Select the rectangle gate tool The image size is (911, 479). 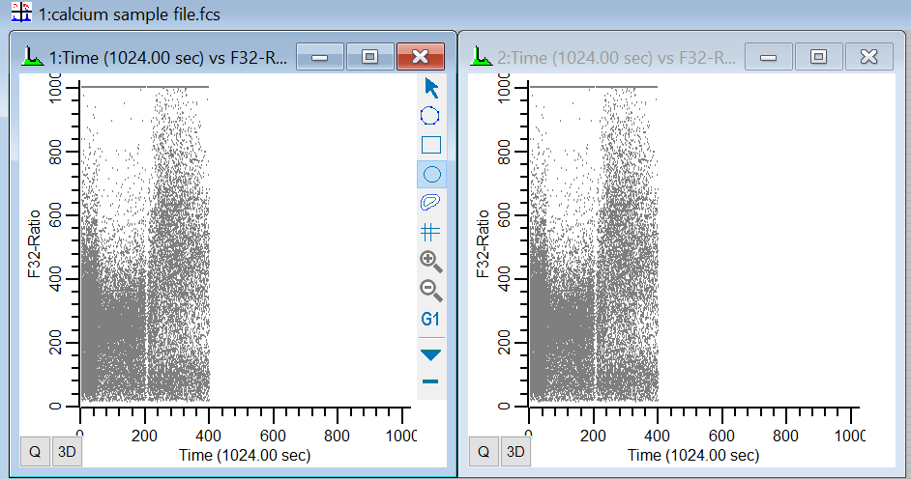tap(431, 146)
